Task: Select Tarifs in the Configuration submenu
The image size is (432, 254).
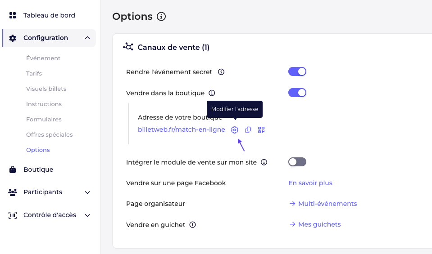Action: coord(34,73)
